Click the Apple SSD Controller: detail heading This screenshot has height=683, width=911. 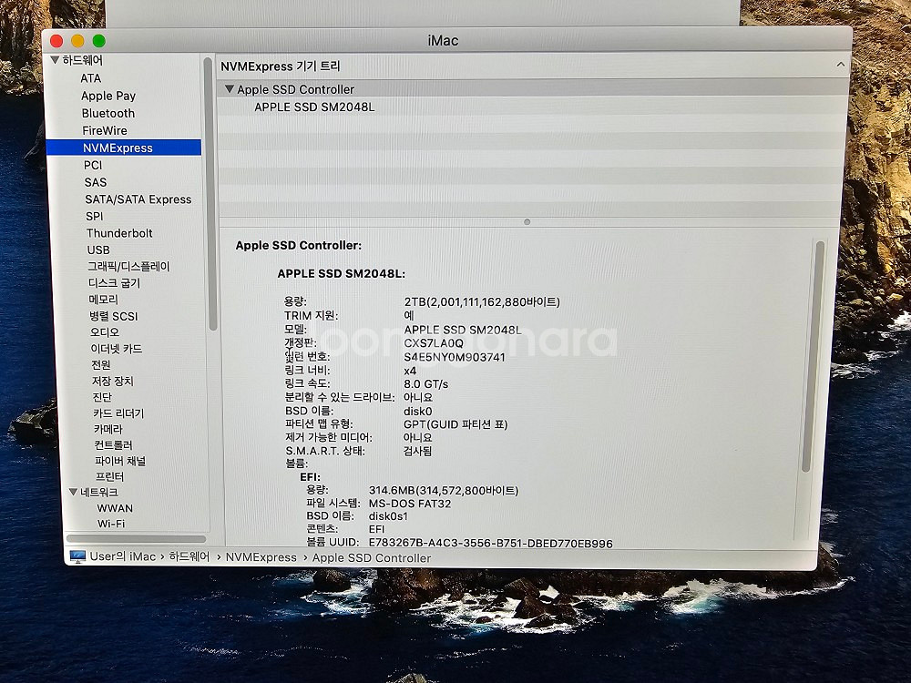coord(299,245)
